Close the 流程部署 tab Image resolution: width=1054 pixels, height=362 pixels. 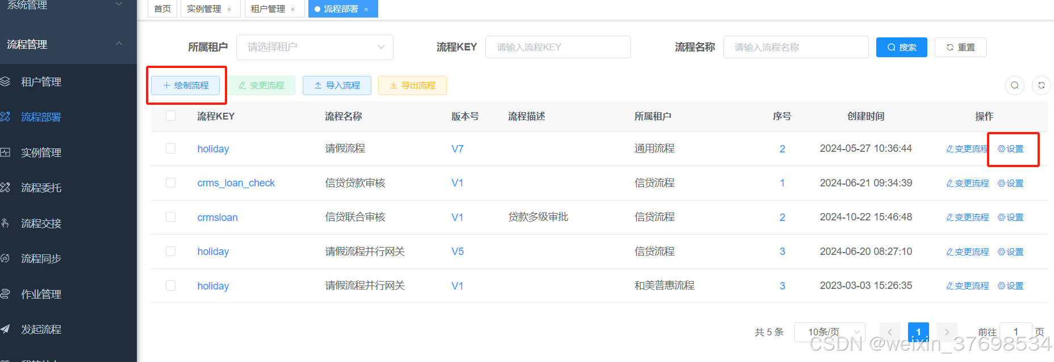(x=366, y=9)
